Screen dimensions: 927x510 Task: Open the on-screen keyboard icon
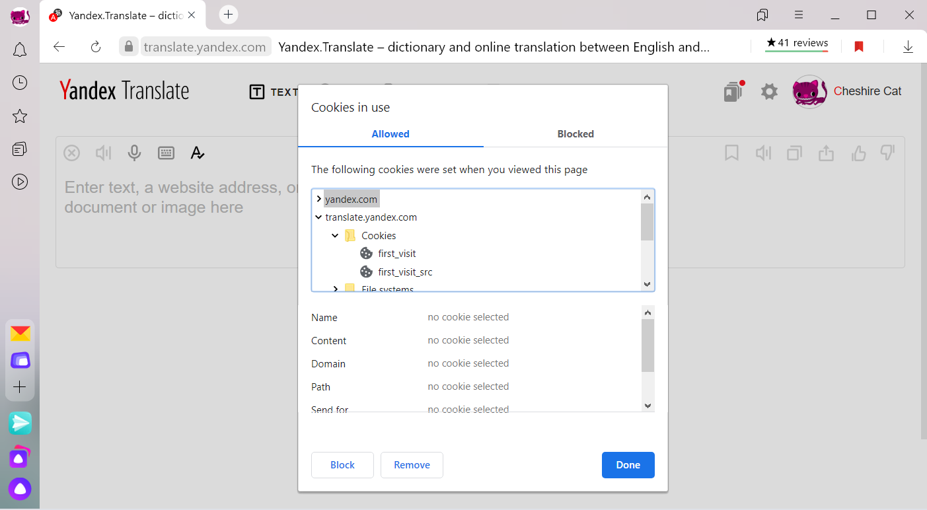(166, 153)
